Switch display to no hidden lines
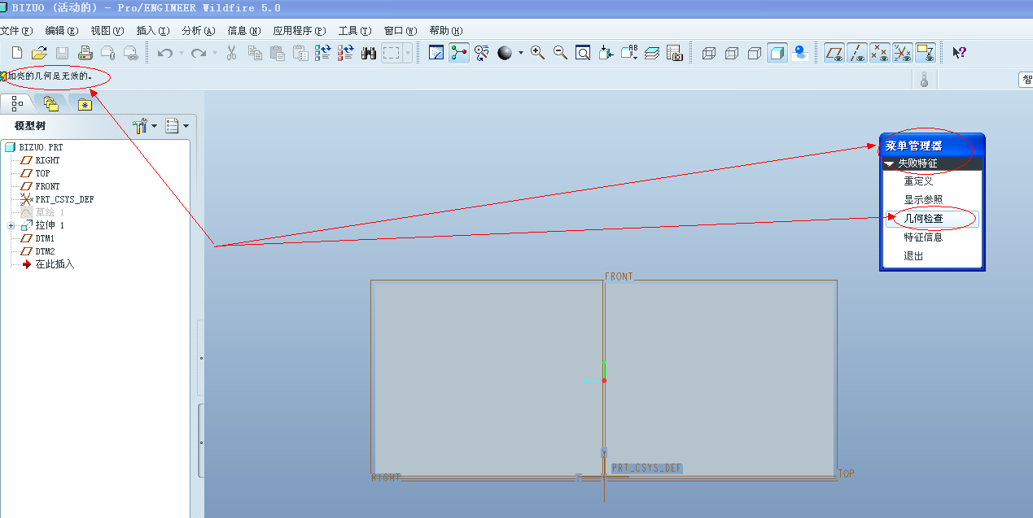Image resolution: width=1033 pixels, height=518 pixels. coord(754,53)
